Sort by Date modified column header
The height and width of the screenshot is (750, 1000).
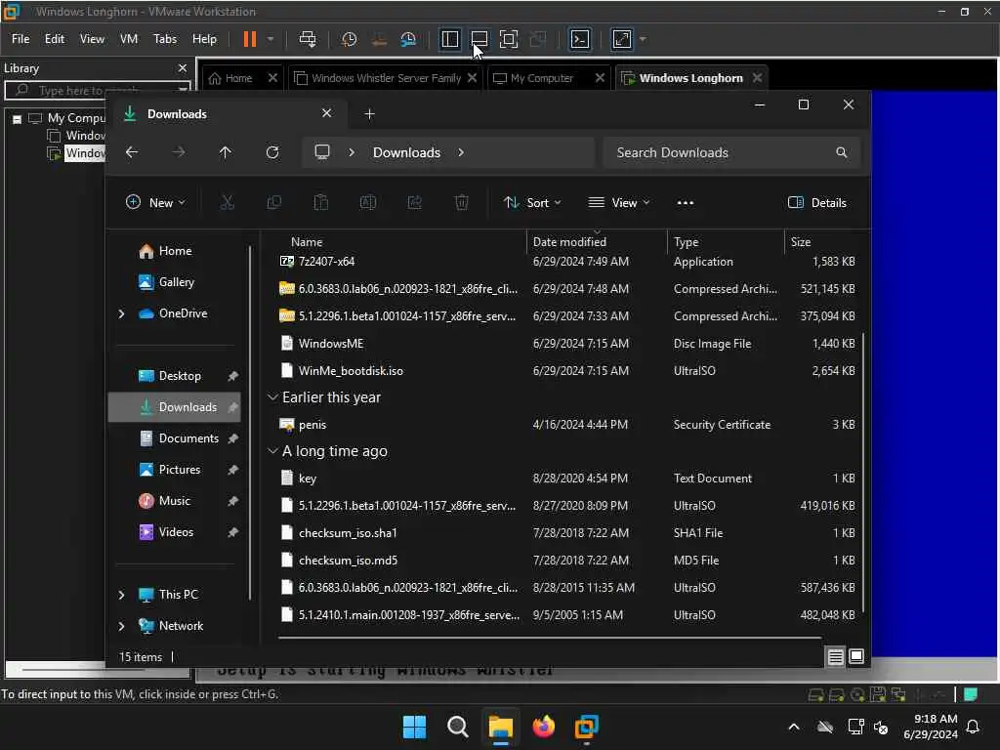tap(569, 242)
